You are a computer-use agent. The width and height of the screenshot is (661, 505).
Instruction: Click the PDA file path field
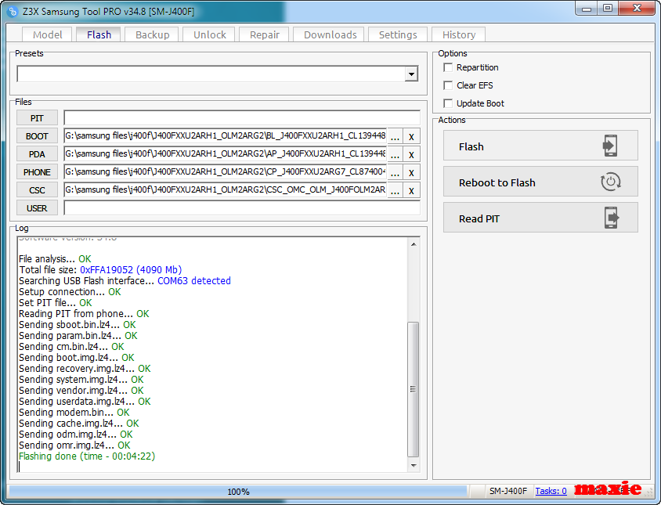225,154
